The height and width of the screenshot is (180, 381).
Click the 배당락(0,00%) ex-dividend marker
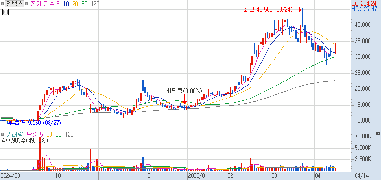click(184, 91)
